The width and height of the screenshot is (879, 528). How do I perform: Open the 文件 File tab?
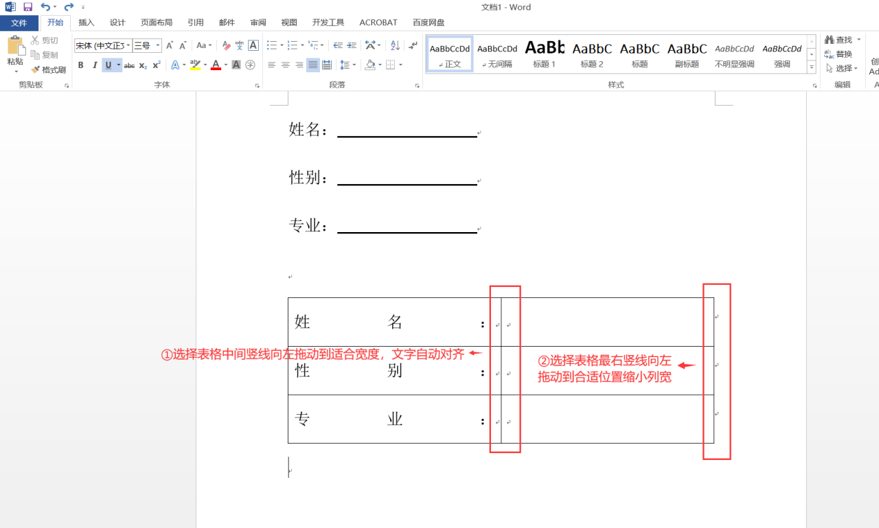pyautogui.click(x=19, y=23)
